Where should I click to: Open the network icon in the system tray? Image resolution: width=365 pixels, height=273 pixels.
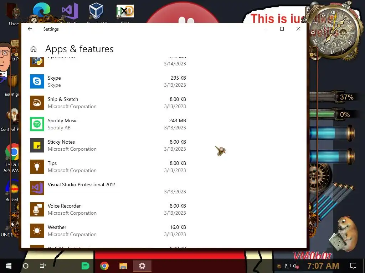point(288,266)
